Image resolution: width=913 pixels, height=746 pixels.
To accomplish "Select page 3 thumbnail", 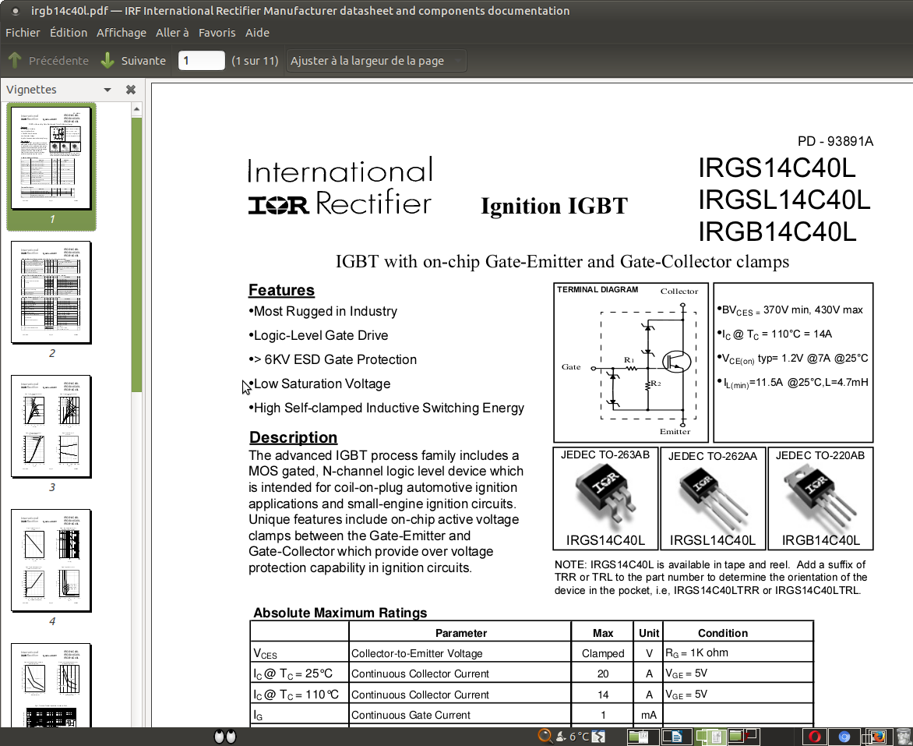I will point(51,426).
